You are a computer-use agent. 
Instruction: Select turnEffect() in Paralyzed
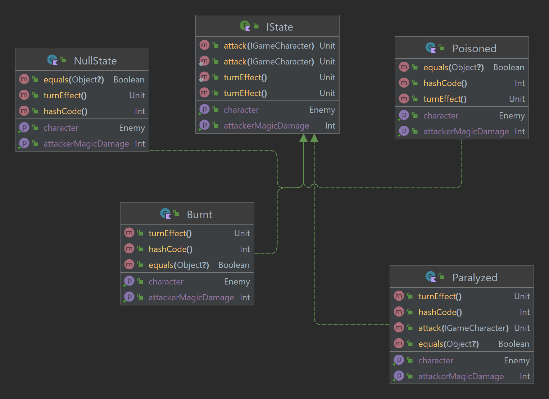click(x=440, y=296)
